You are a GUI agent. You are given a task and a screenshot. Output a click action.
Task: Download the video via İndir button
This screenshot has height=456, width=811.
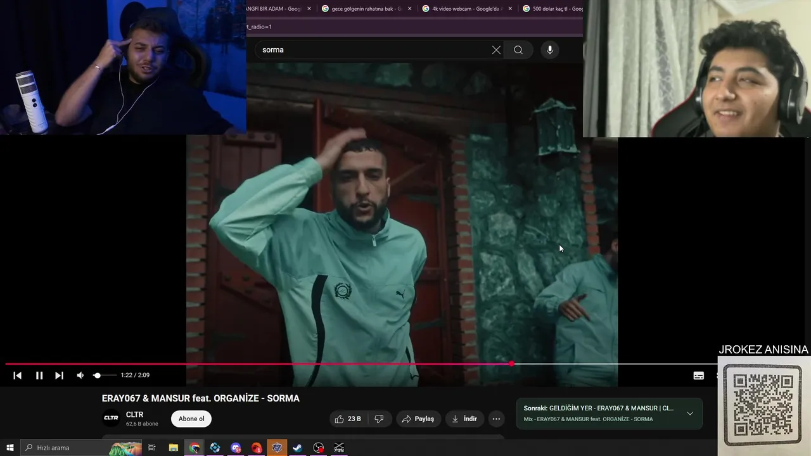(464, 419)
